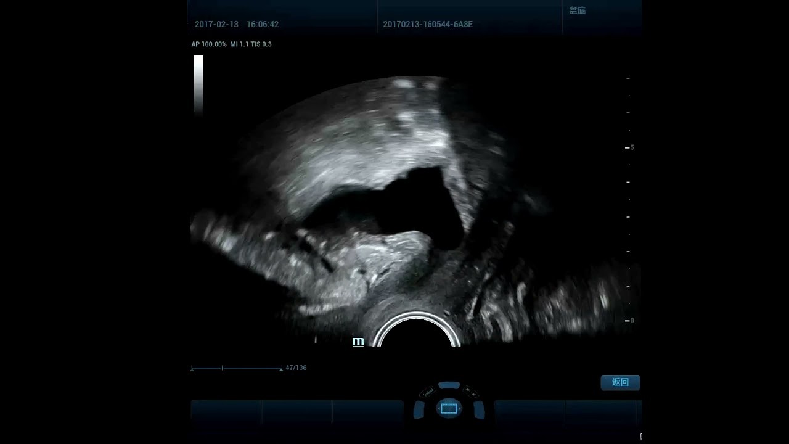Tap the upper-right labeled segment of the dial
The width and height of the screenshot is (789, 444).
click(470, 392)
